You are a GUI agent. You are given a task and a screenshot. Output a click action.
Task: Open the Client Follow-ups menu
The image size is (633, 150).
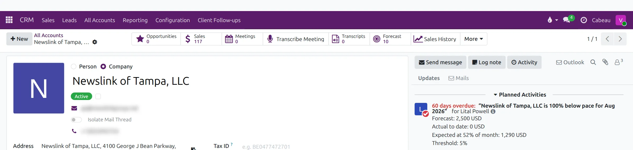(219, 20)
